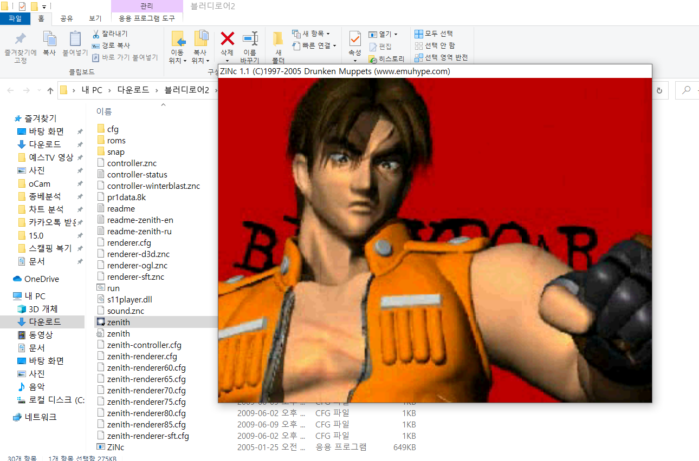Image resolution: width=699 pixels, height=461 pixels.
Task: Select 스캘핑 복기 folder in sidebar
Action: 50,248
